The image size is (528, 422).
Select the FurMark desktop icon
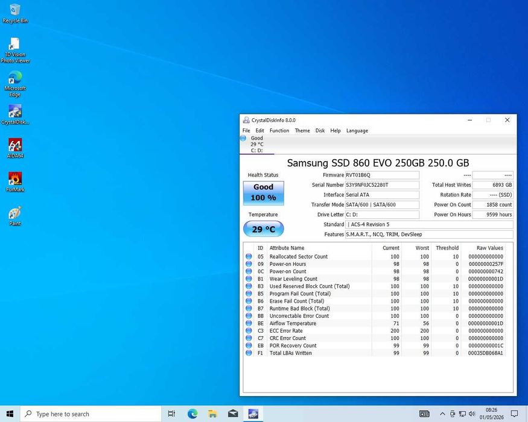pyautogui.click(x=15, y=182)
